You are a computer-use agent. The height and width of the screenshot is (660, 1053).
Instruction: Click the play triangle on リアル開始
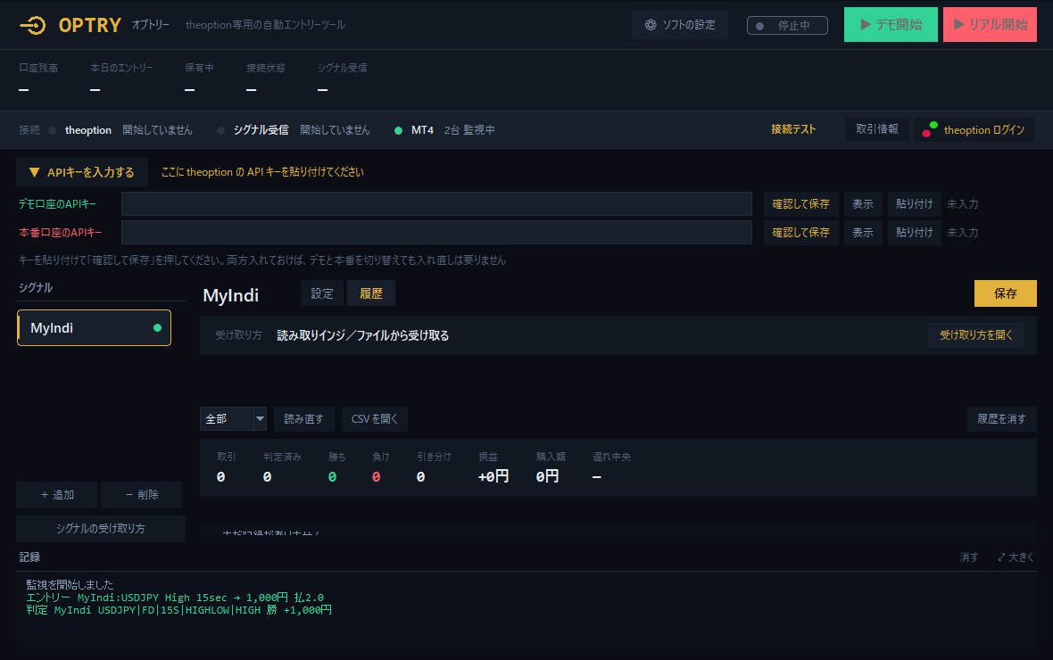[959, 25]
